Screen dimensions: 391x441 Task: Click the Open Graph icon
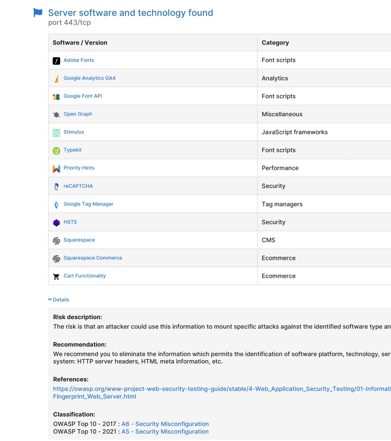pyautogui.click(x=56, y=115)
